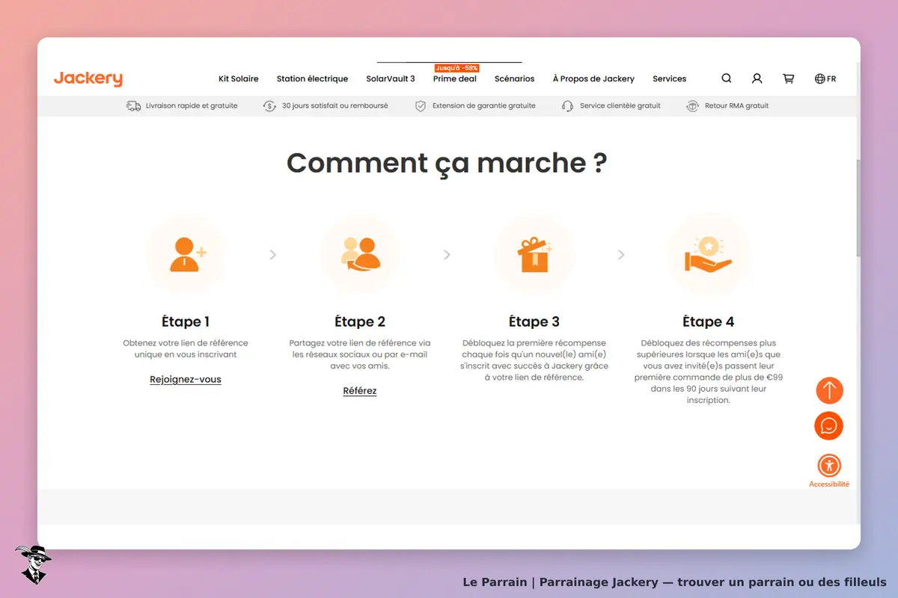Click the orange back-to-top arrow button
The image size is (898, 598).
coord(828,390)
